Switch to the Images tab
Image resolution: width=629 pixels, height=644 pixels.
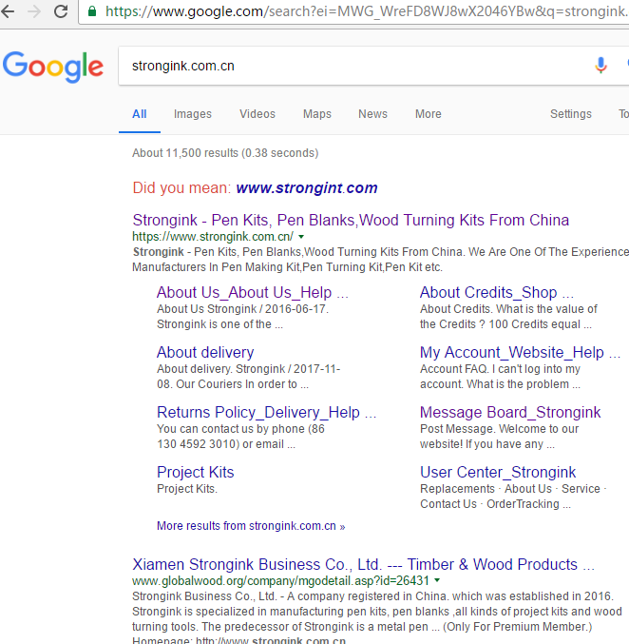[193, 114]
